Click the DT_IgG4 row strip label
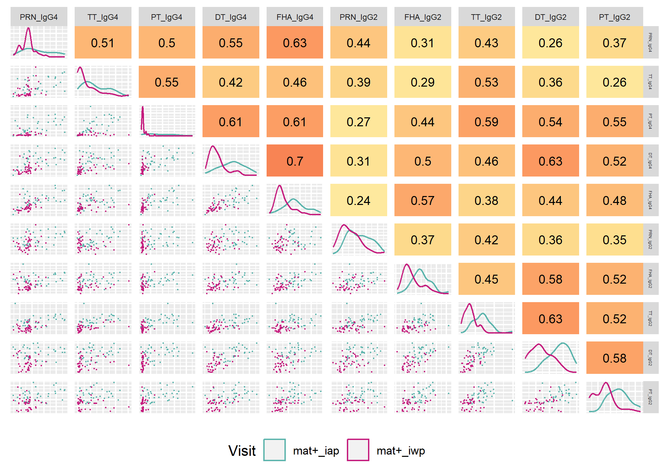The image size is (666, 476). pos(650,161)
